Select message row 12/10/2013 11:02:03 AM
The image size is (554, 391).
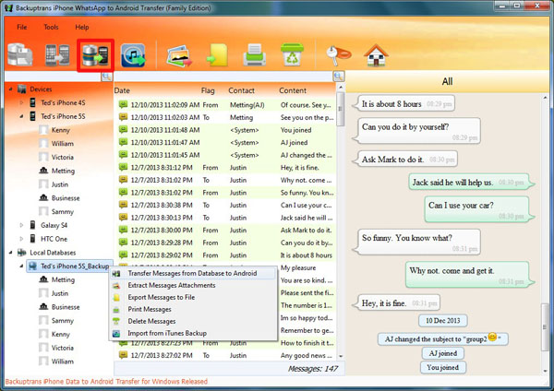pos(226,117)
